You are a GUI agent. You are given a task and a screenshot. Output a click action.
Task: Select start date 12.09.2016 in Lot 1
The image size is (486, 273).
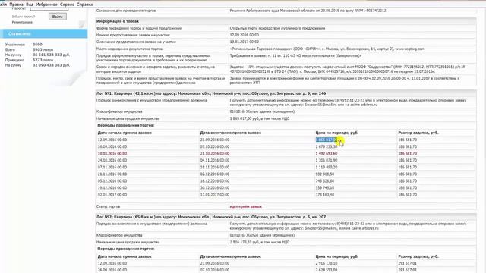112,140
